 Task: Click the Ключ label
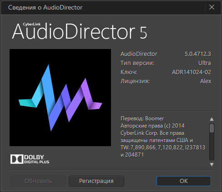(129, 72)
